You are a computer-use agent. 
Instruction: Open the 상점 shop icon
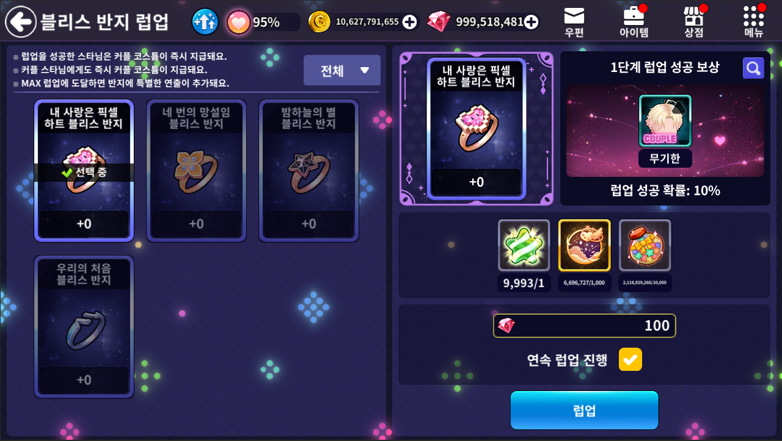coord(693,22)
